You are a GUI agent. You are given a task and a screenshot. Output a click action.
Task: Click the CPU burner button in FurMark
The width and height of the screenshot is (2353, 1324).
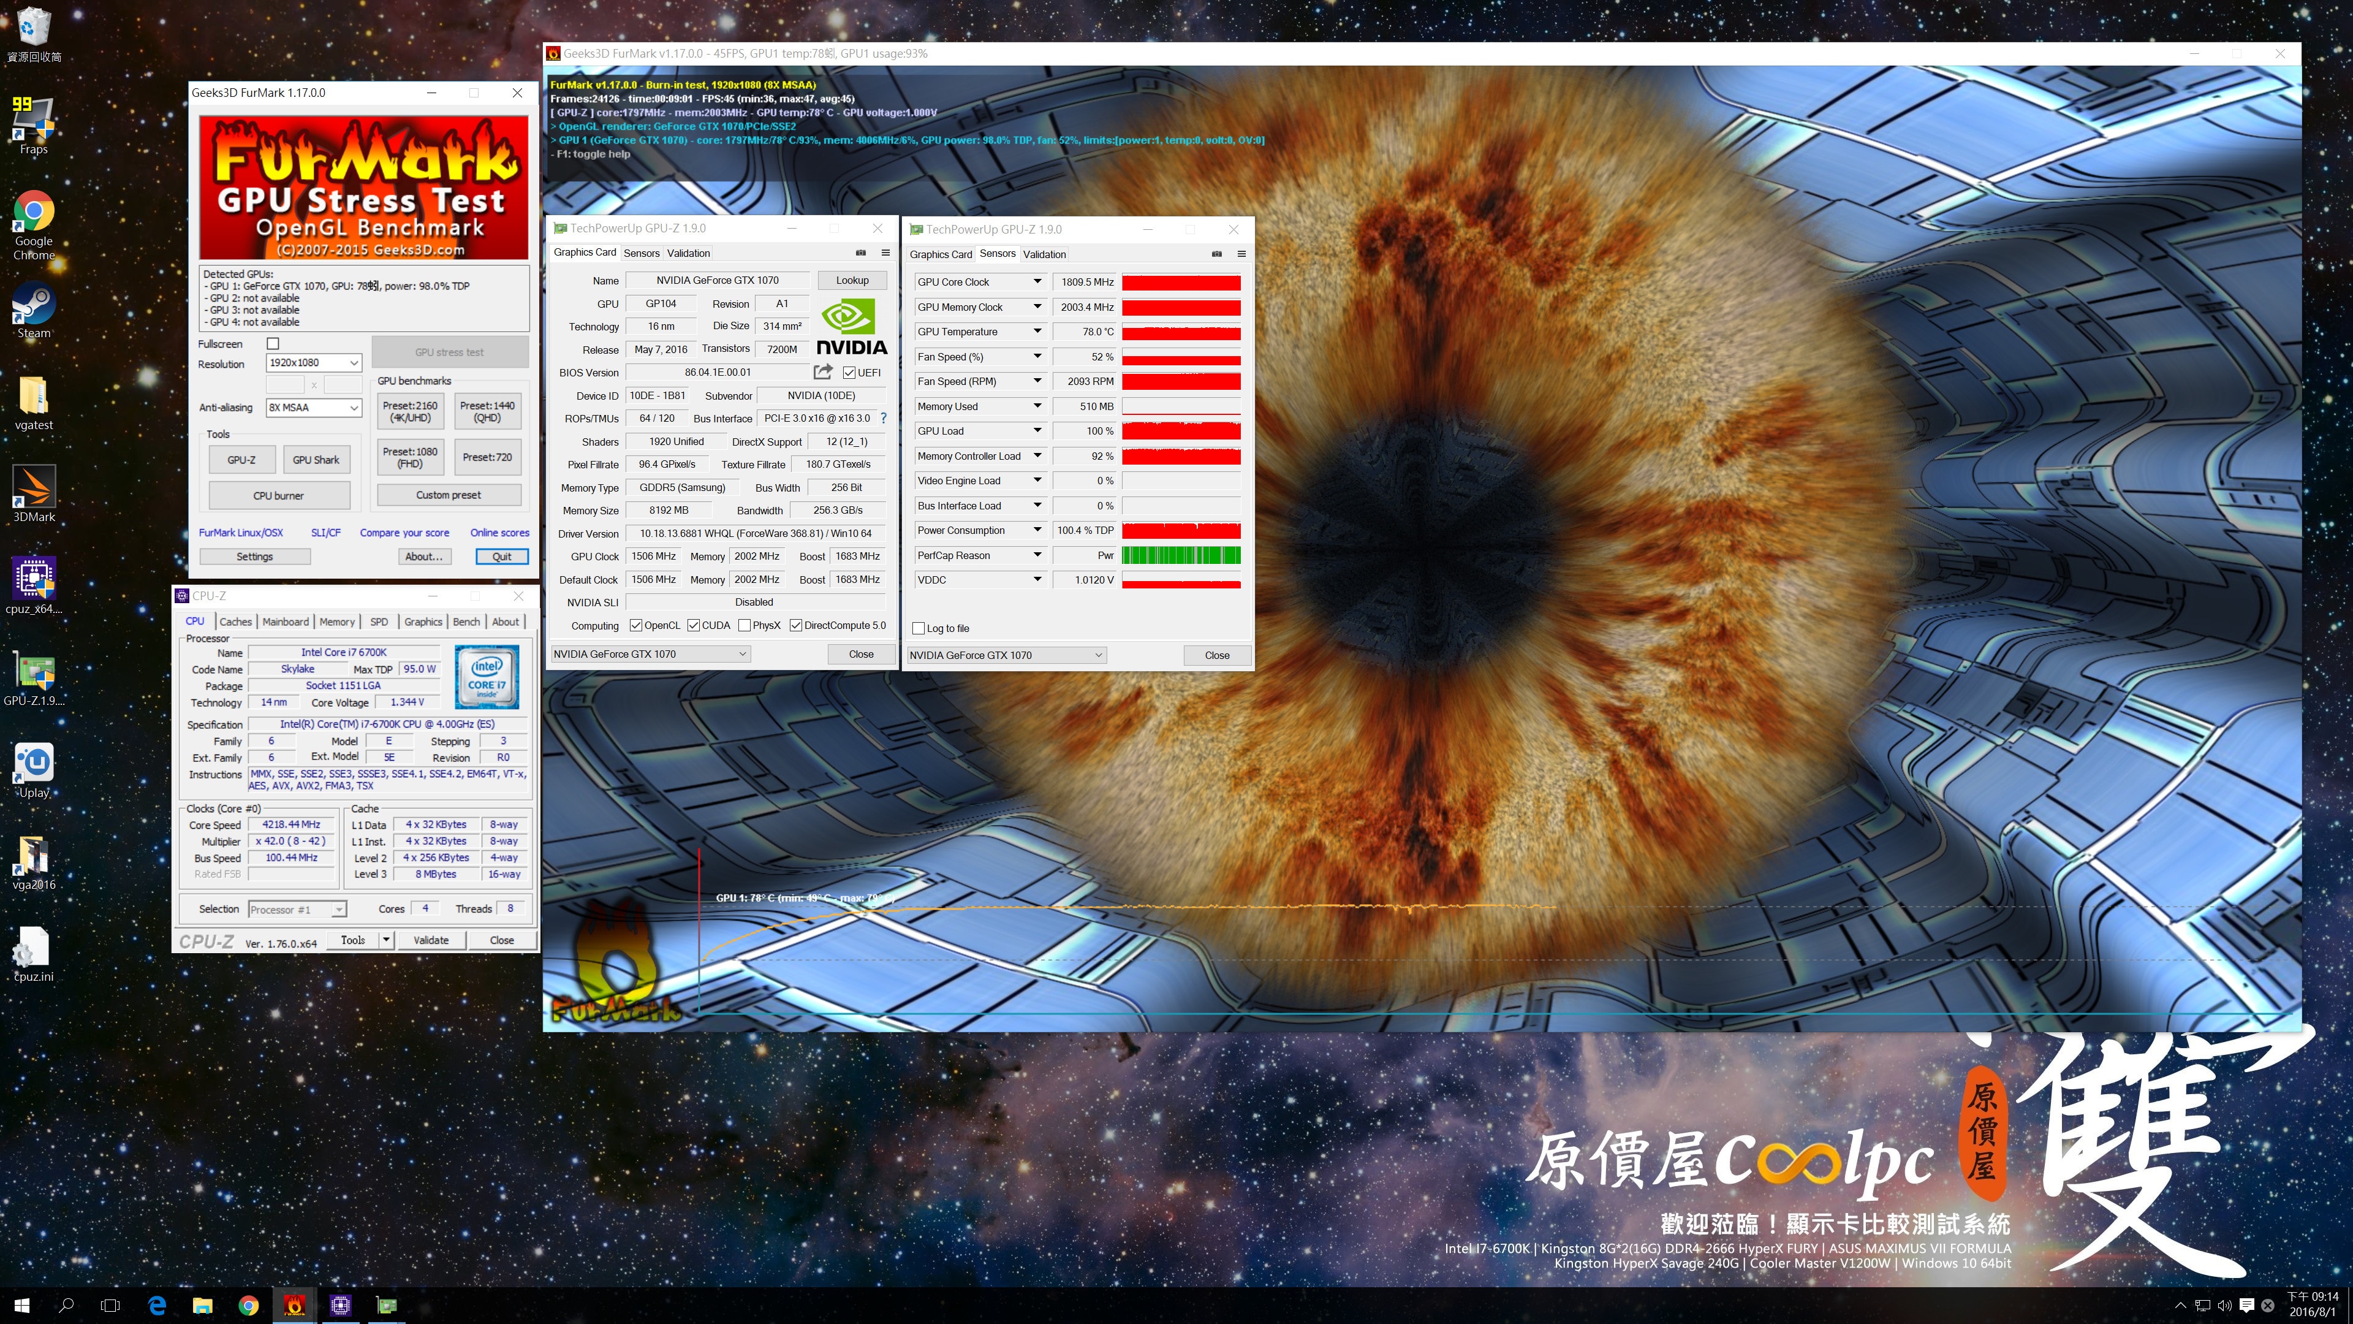[279, 495]
